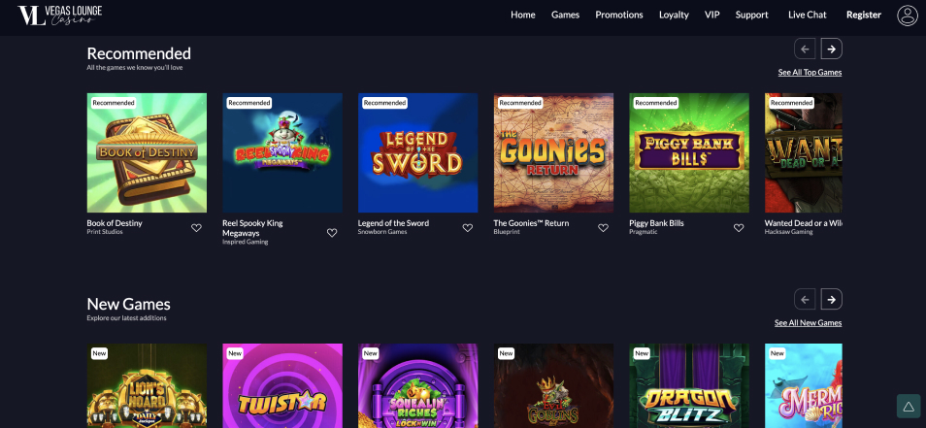Open the Games menu

[x=565, y=15]
